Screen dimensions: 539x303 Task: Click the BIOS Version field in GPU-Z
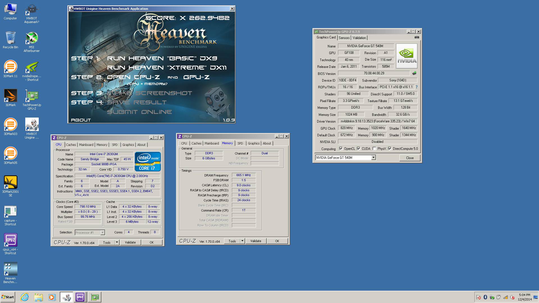[374, 73]
